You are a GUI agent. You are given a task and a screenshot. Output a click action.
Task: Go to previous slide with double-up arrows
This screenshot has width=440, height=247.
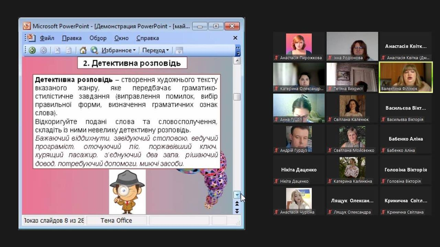tap(237, 203)
